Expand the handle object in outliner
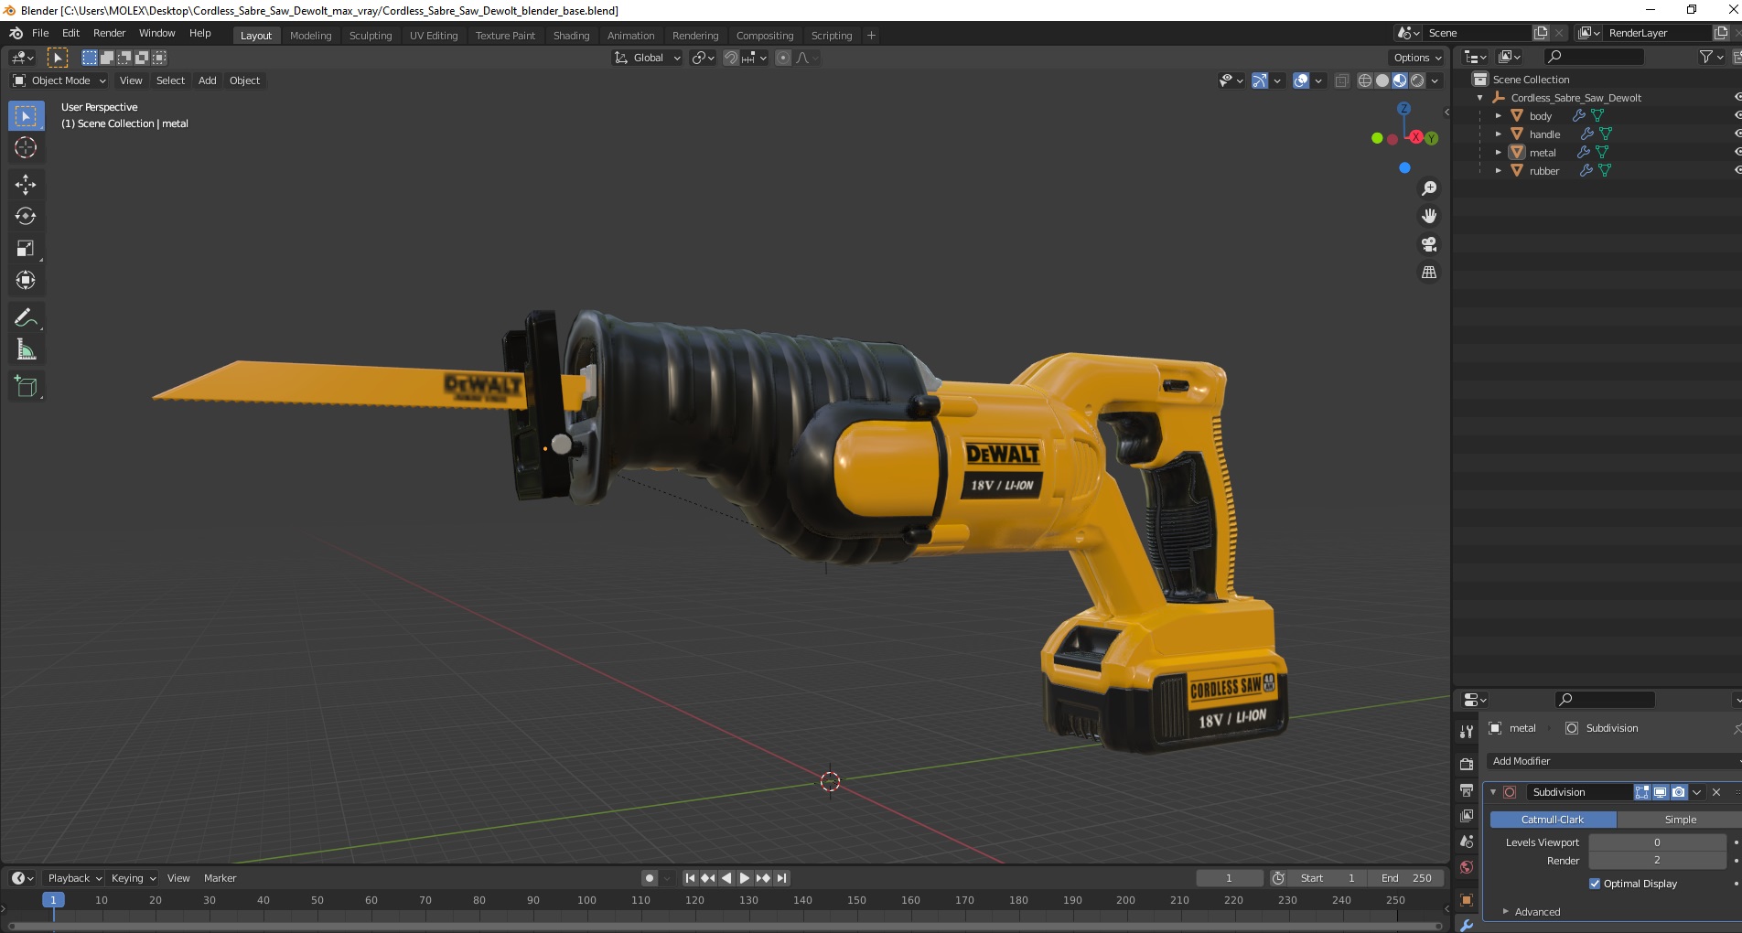 coord(1498,134)
